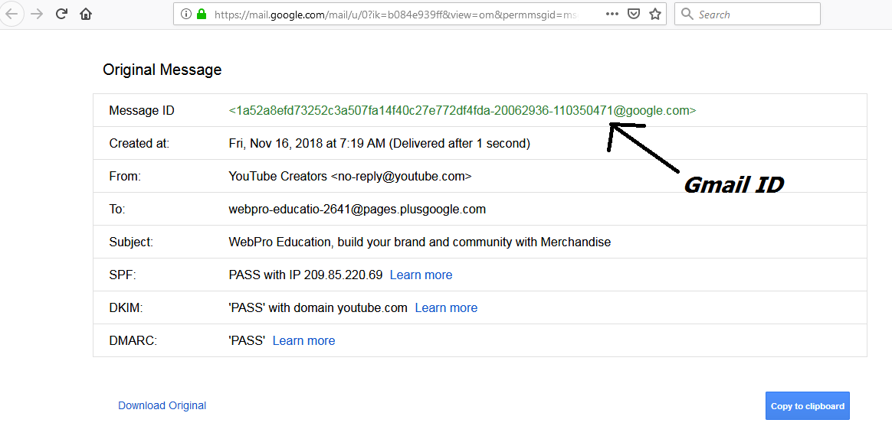Screen dimensions: 892x426
Task: Open Learn more link for DKIM
Action: pos(446,308)
